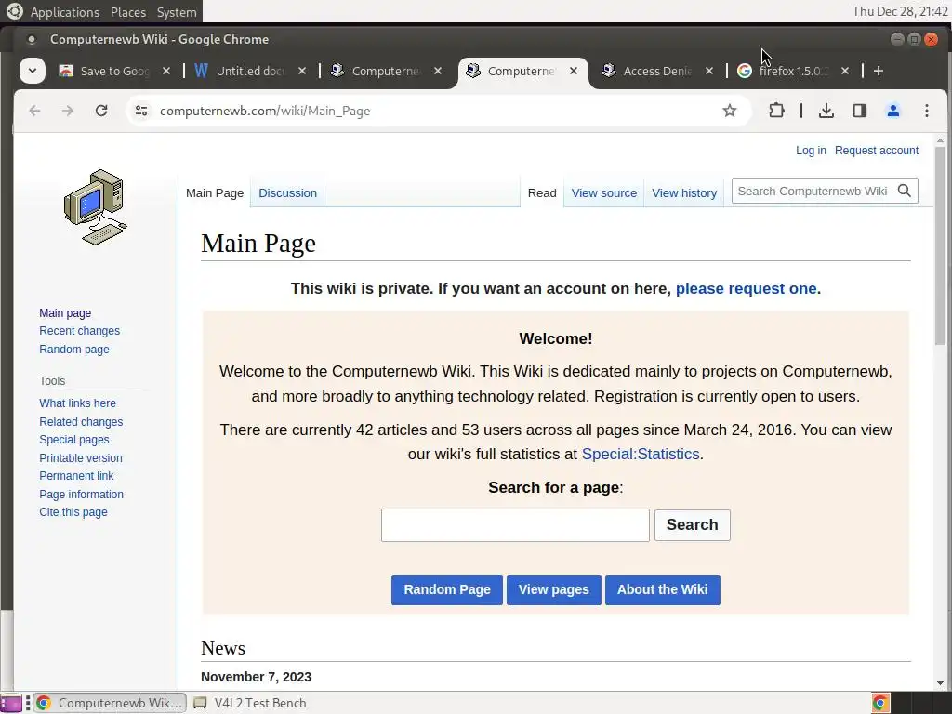Open Cite this page link
The image size is (952, 714).
73,512
